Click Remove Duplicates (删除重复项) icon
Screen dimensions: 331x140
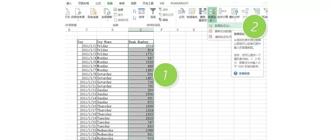click(203, 15)
